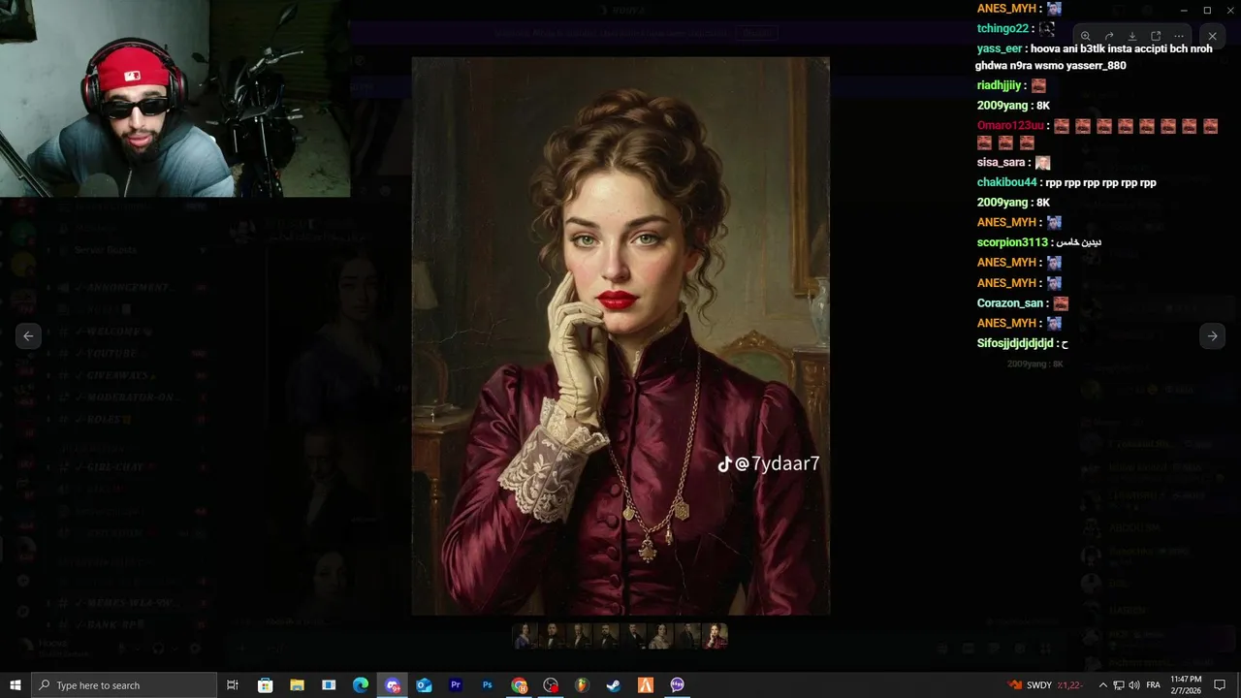Open File Explorer from the taskbar

coord(297,685)
